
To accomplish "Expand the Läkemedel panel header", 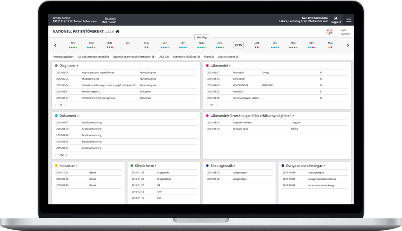I will [x=220, y=66].
